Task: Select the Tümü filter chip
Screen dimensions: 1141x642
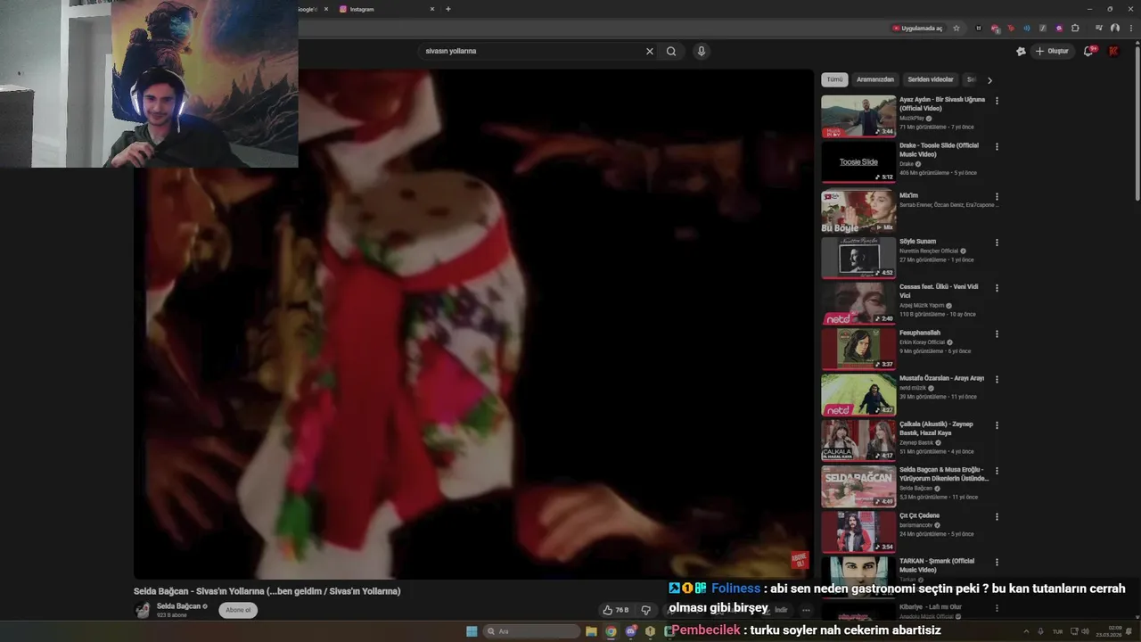Action: coord(834,79)
